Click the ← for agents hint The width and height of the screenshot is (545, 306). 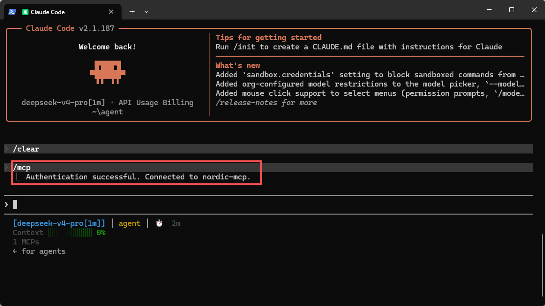(39, 251)
